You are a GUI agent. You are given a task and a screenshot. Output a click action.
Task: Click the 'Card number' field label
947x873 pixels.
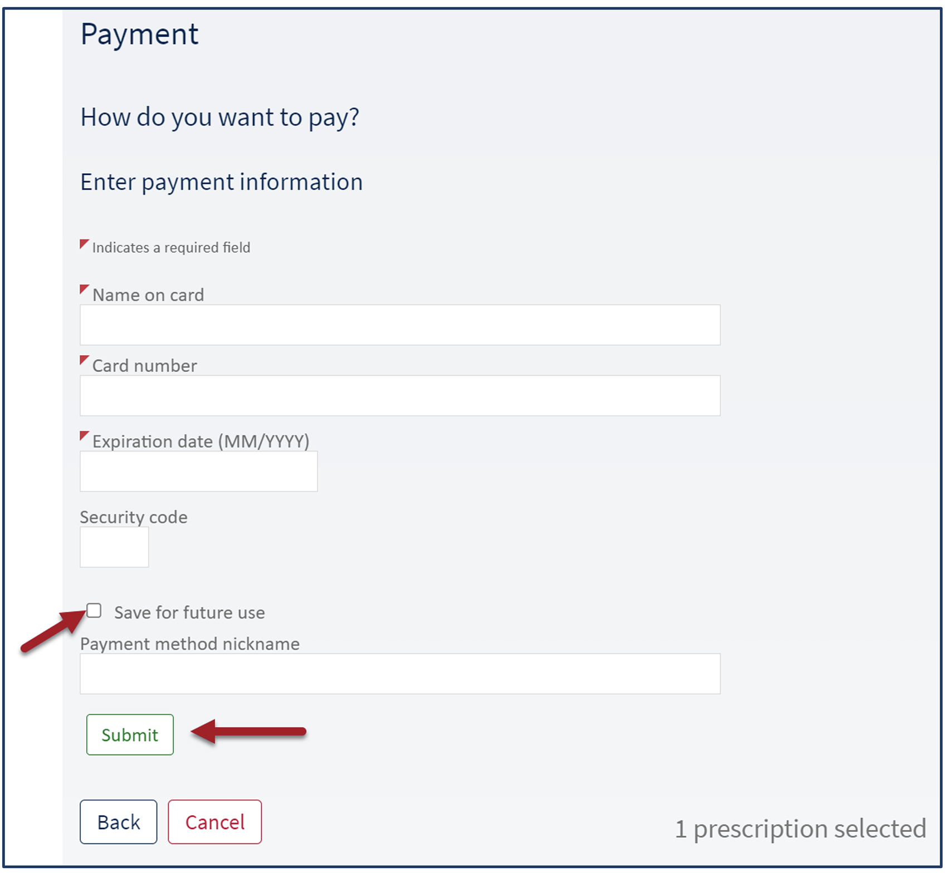pos(144,365)
